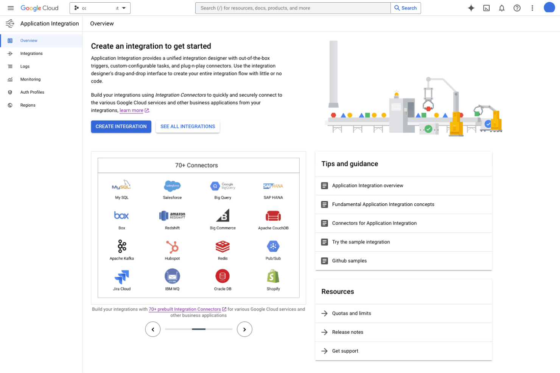Open Monitoring in the sidebar
560x373 pixels.
click(41, 79)
